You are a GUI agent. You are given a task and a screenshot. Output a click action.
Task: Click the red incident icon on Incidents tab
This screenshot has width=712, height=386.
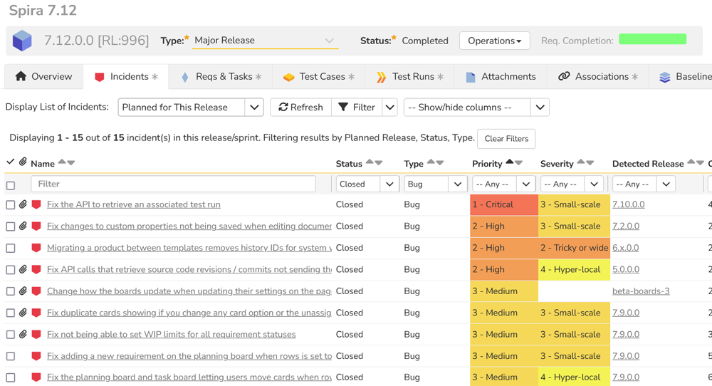pyautogui.click(x=100, y=77)
